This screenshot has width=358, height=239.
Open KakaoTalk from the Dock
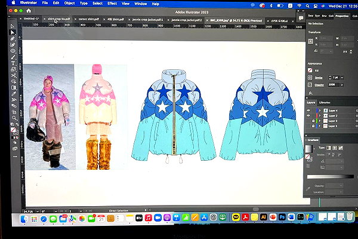[x=236, y=217]
